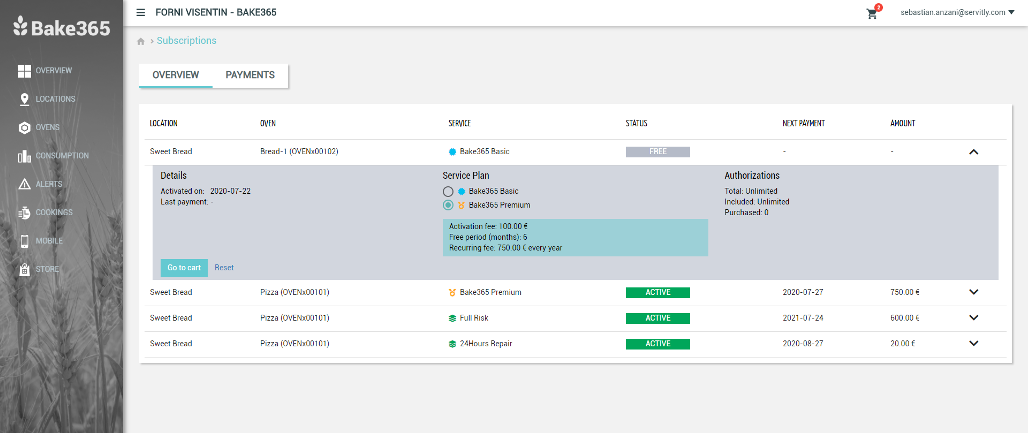The width and height of the screenshot is (1028, 433).
Task: Expand the 24Hours Repair subscription row
Action: [973, 344]
